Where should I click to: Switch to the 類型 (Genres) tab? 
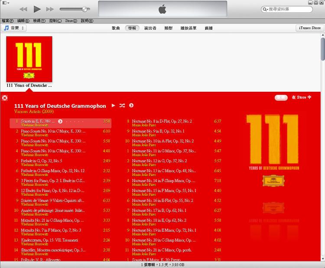pyautogui.click(x=168, y=28)
